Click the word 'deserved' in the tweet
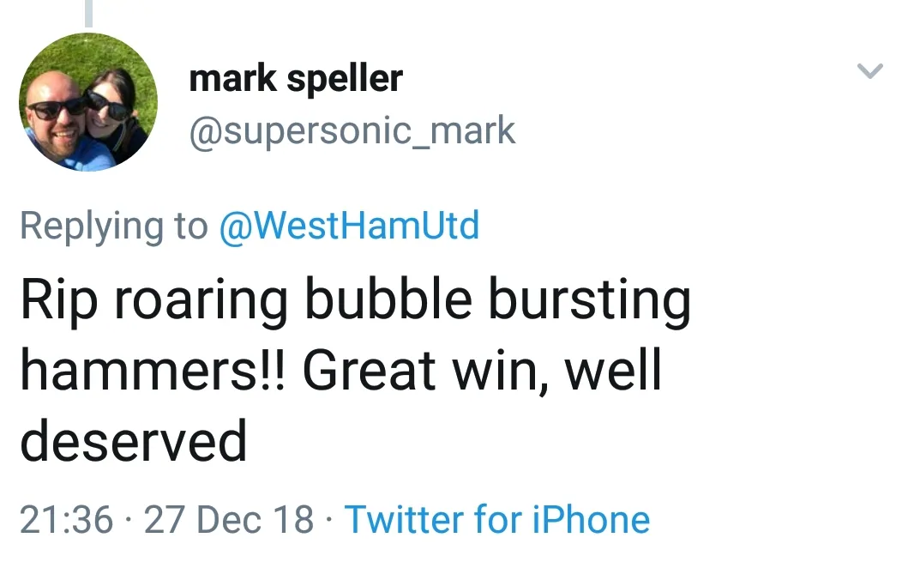 [x=134, y=439]
